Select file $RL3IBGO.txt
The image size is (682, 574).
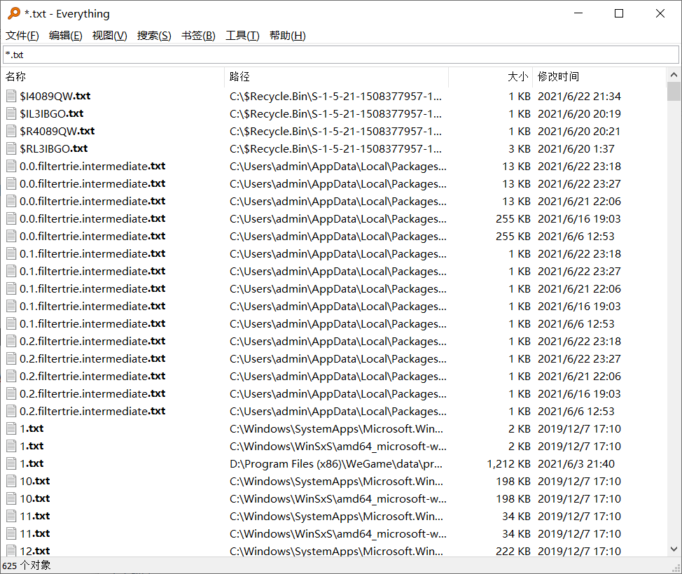pos(54,148)
